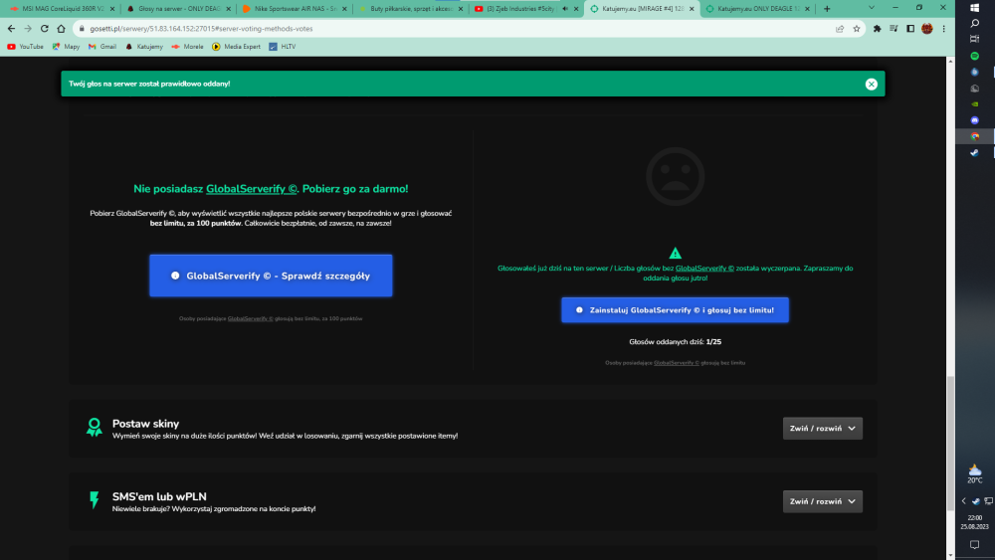Click the site lock icon in address bar
The image size is (995, 560).
(82, 29)
